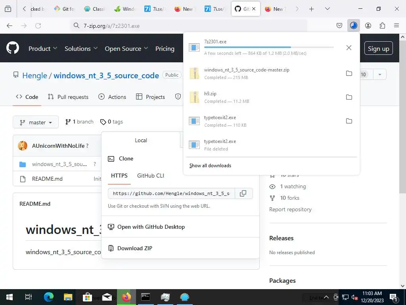Open the Firefox account icon
Viewport: 406px width, 305px height.
[368, 25]
